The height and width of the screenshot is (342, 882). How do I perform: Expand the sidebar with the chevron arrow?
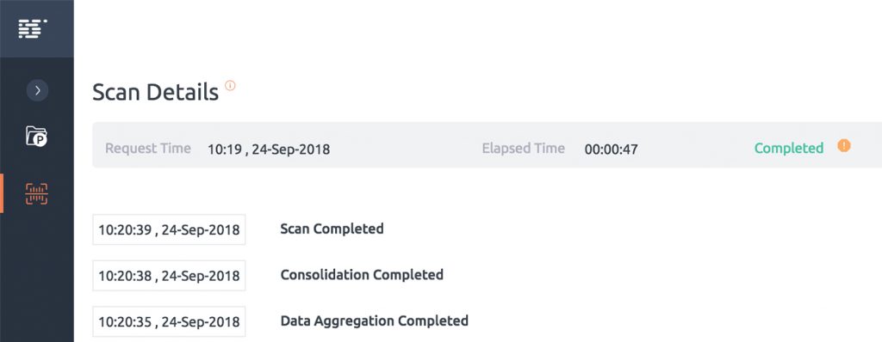[x=37, y=90]
